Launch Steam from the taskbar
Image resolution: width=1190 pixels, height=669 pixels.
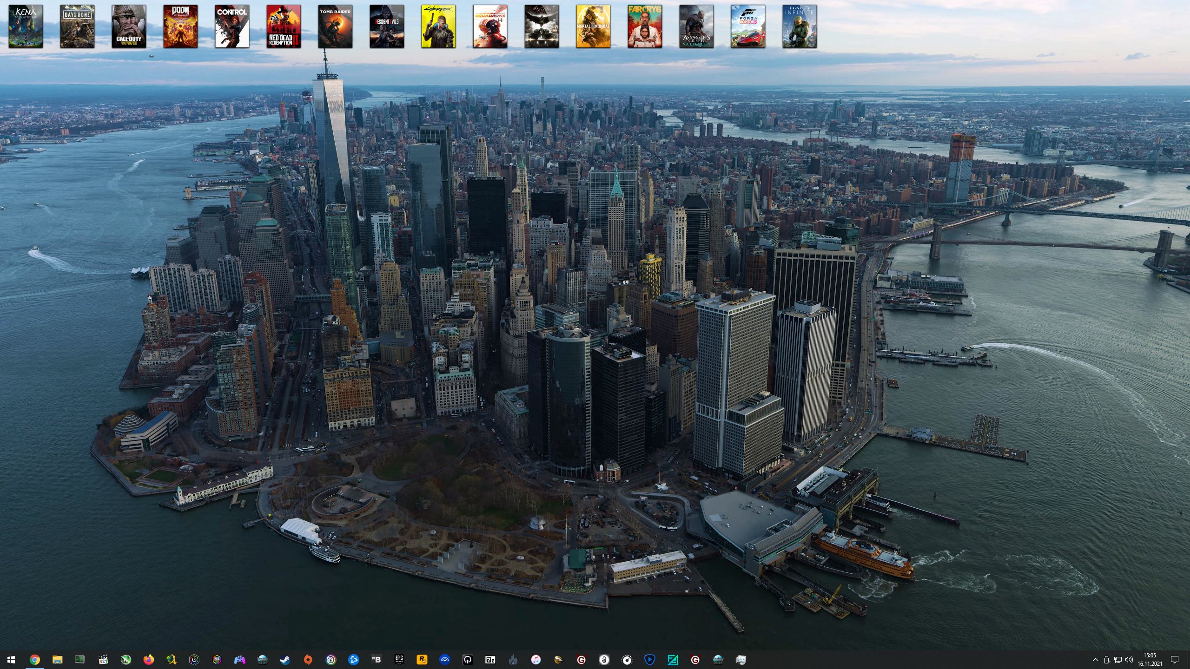pyautogui.click(x=285, y=660)
